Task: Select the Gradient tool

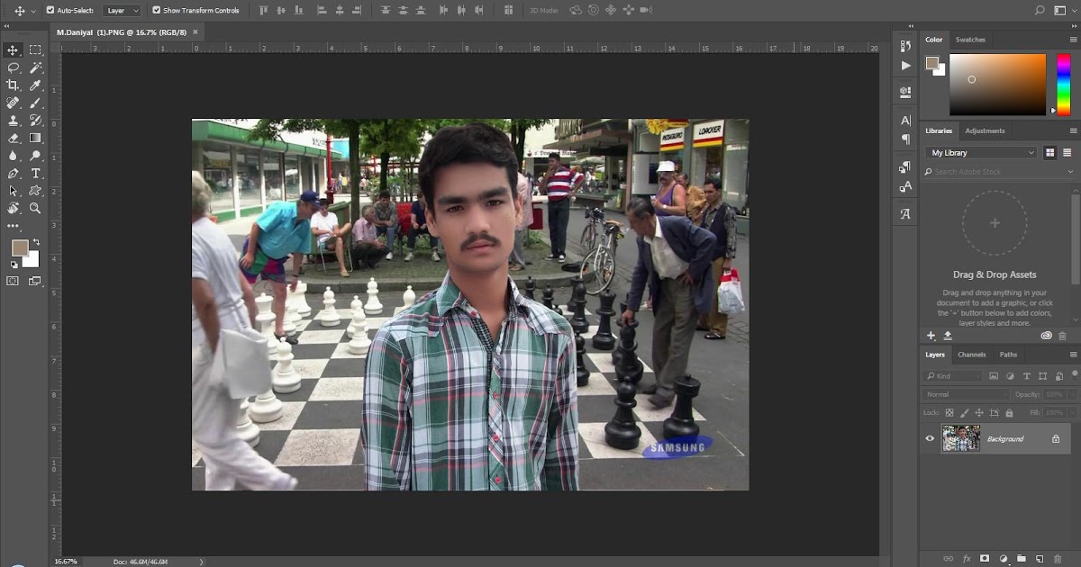Action: click(33, 138)
